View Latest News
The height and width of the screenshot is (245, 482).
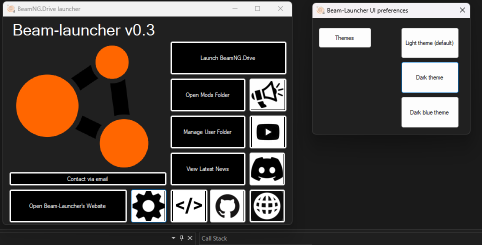pyautogui.click(x=208, y=169)
